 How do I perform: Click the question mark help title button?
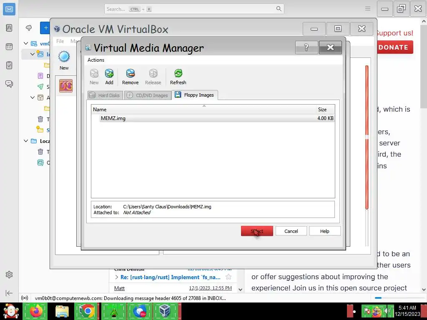306,47
